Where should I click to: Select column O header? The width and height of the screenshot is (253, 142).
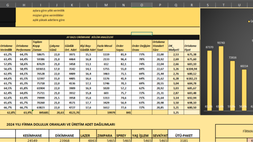click(142, 5)
